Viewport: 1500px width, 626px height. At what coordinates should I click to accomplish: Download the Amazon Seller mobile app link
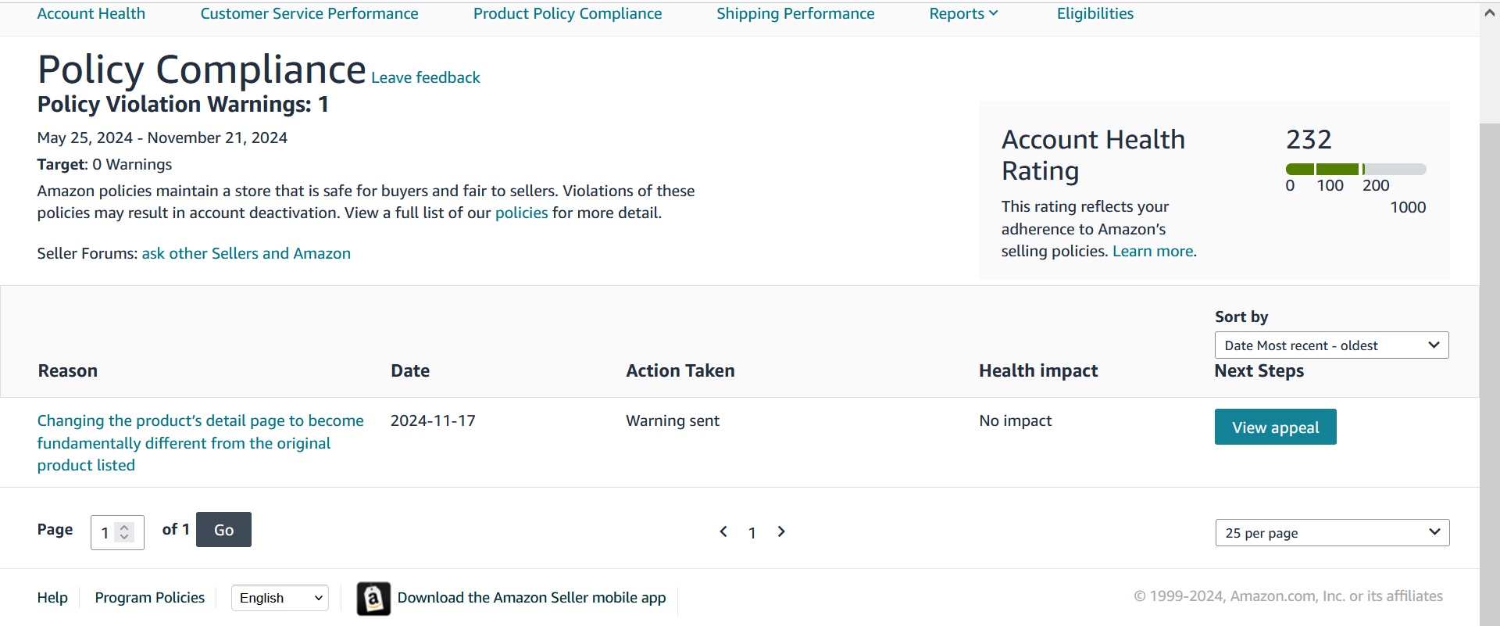pos(532,597)
